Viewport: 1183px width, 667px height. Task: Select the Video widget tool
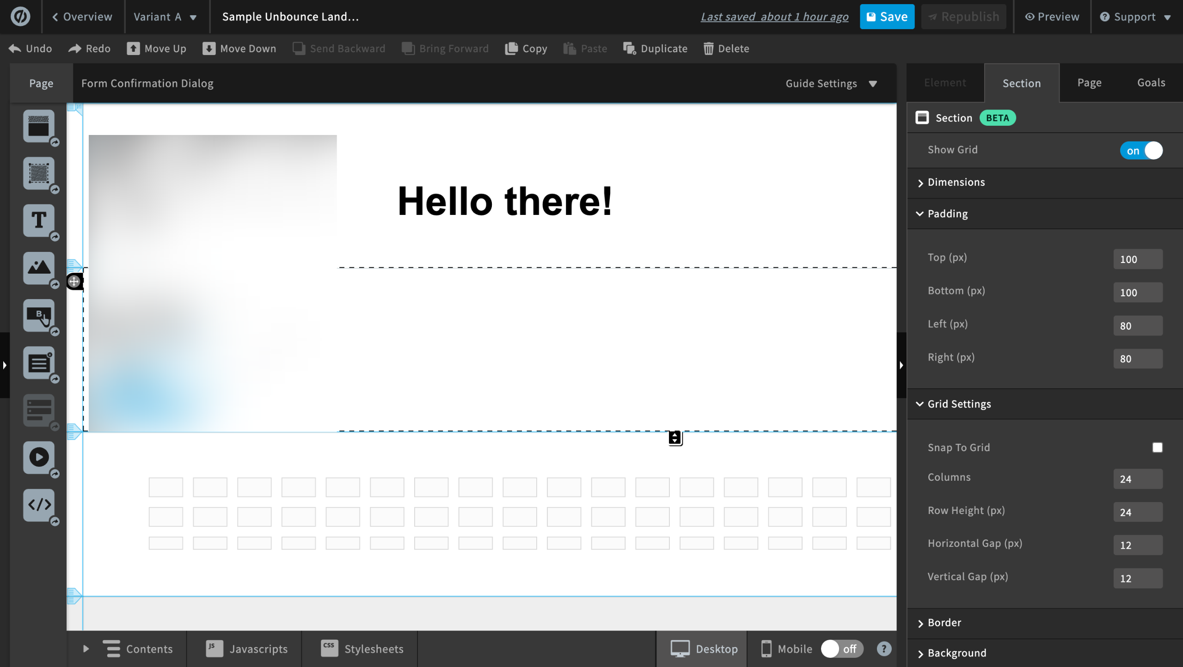(39, 458)
